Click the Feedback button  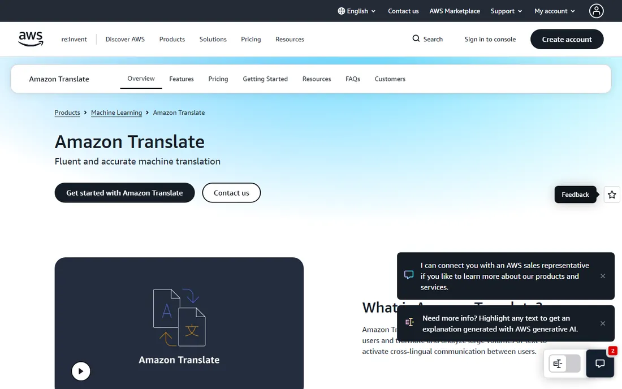click(x=575, y=194)
